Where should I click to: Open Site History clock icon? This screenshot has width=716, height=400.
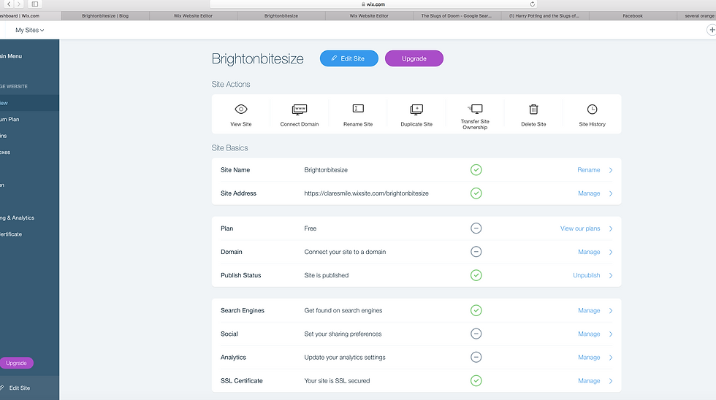point(593,109)
